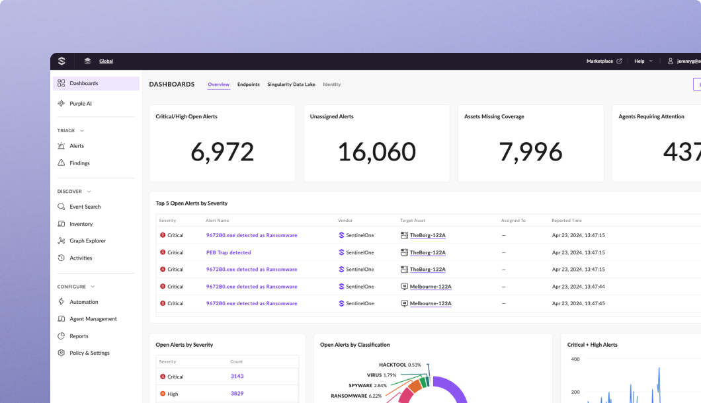Switch to Singularity Data Lake tab
Image resolution: width=701 pixels, height=403 pixels.
point(291,85)
